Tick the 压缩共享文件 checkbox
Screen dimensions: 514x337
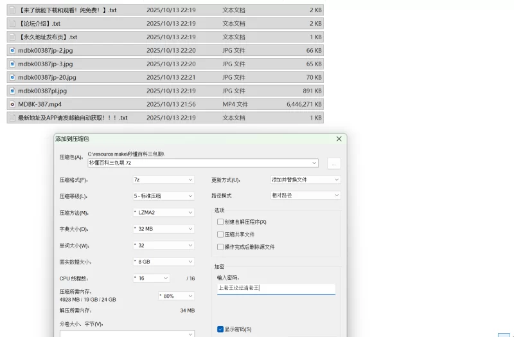[220, 235]
